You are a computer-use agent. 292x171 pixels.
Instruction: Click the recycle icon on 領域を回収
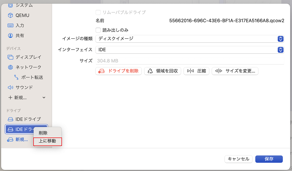click(150, 71)
